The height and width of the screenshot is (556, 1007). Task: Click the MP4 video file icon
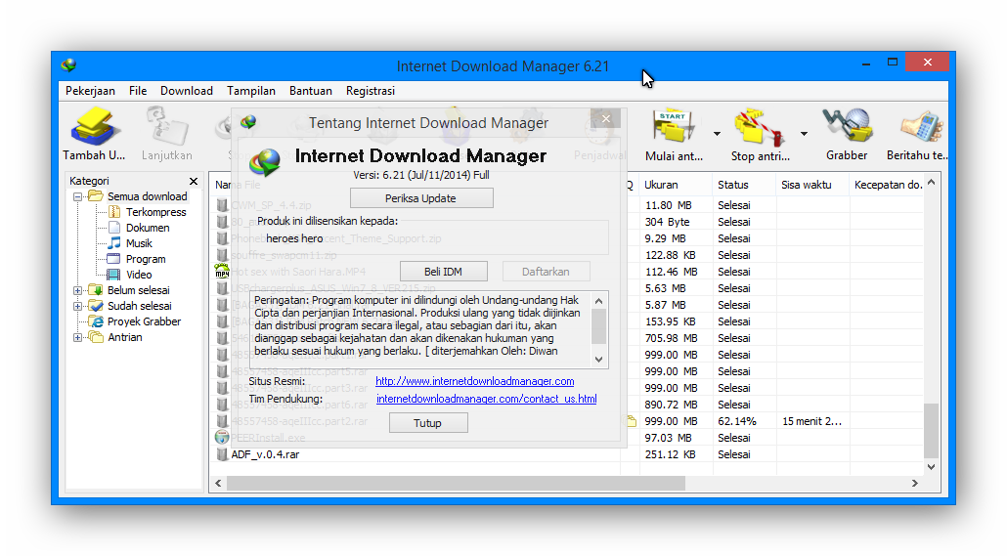tap(222, 271)
